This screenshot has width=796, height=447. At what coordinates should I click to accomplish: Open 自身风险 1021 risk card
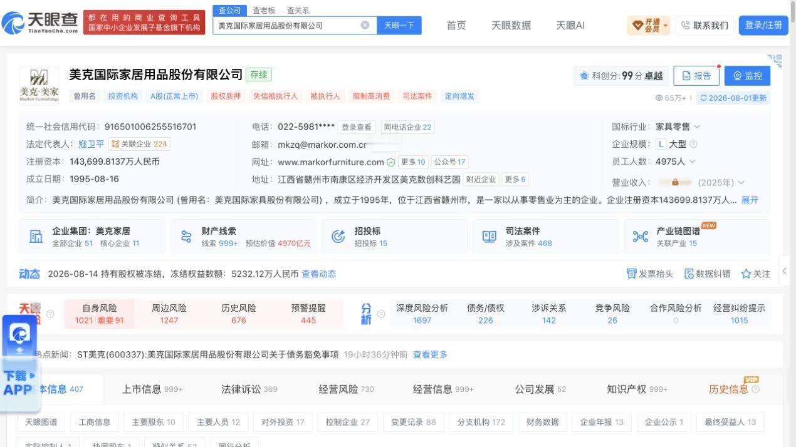point(100,314)
